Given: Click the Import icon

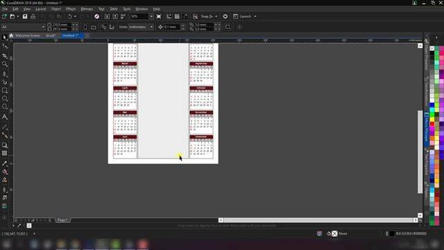Looking at the screenshot, I should pos(107,17).
